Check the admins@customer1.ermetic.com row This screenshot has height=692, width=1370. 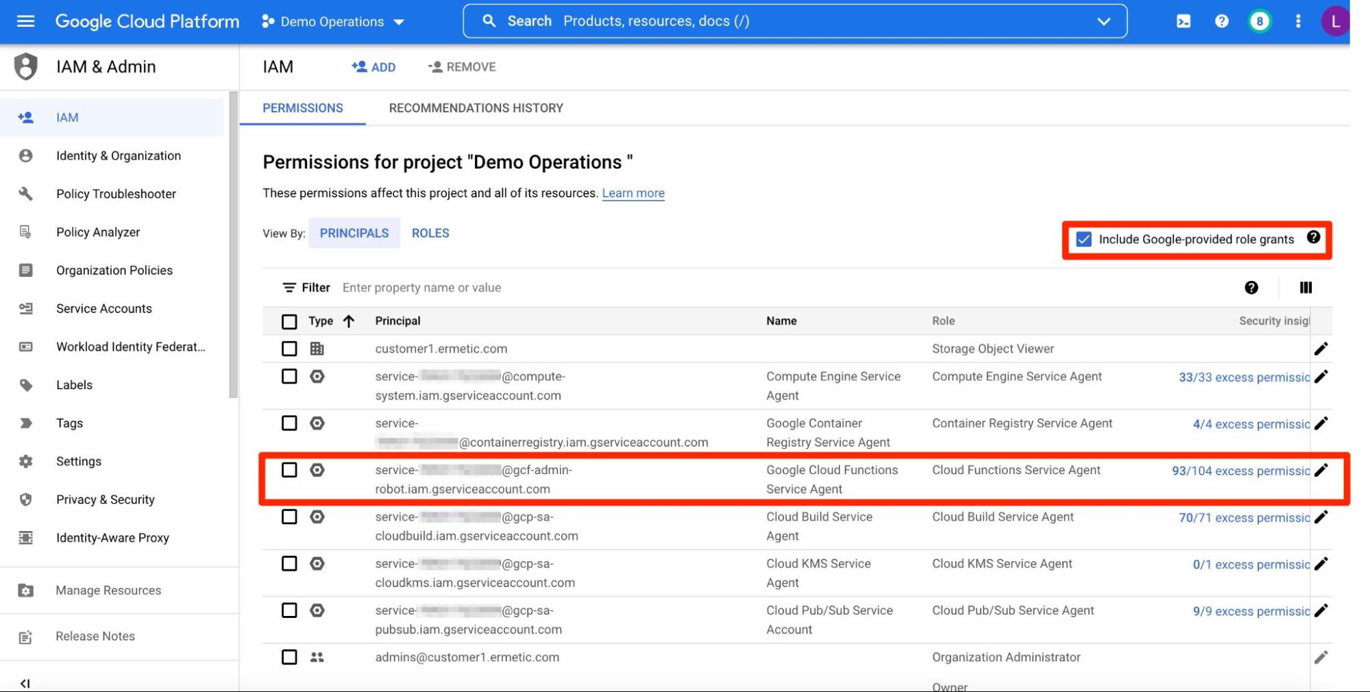289,657
